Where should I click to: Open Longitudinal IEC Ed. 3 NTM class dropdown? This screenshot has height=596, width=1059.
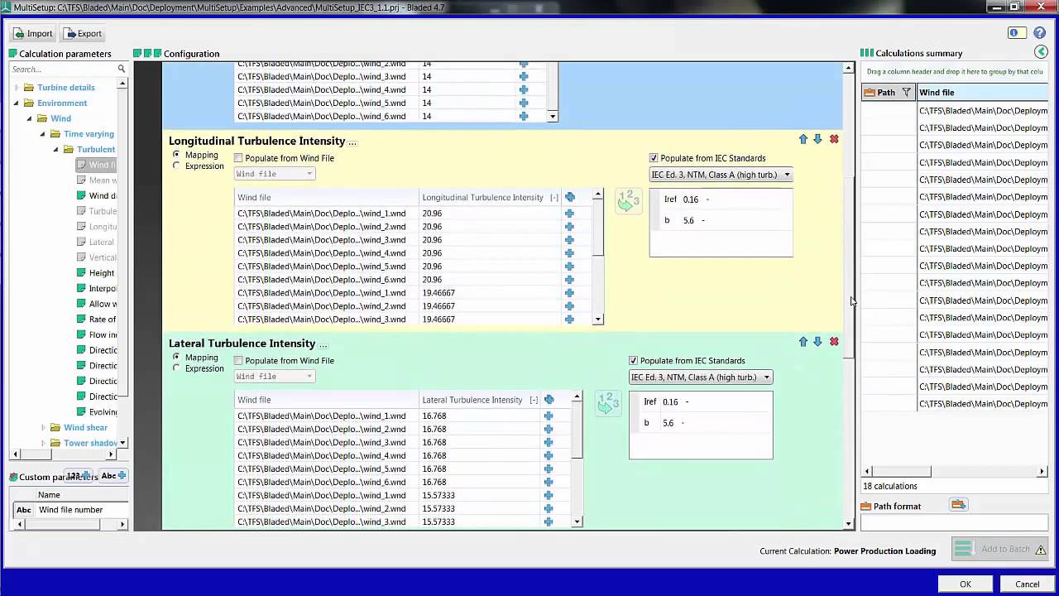pyautogui.click(x=721, y=175)
